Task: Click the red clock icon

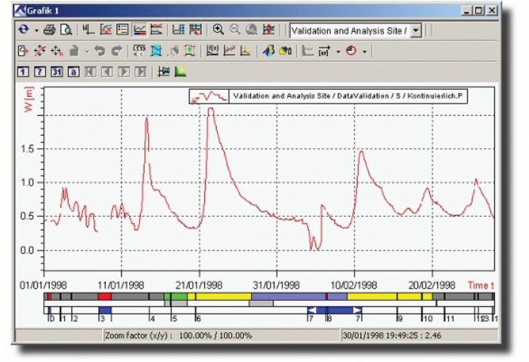Action: (351, 51)
